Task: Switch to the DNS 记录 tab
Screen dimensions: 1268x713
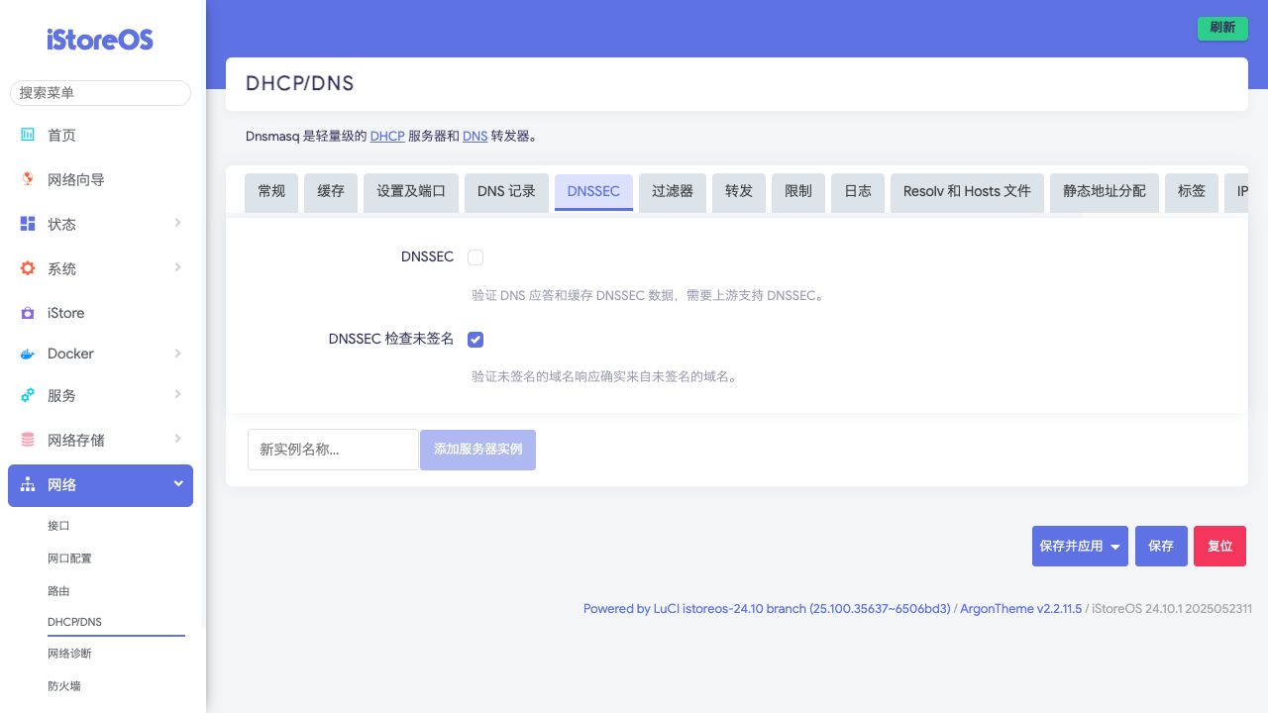Action: (506, 191)
